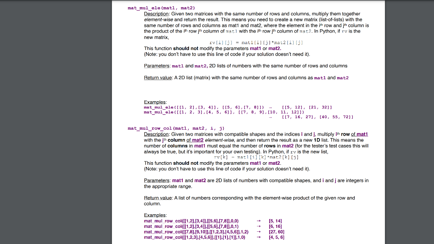The width and height of the screenshot is (434, 244).
Task: Select the Return value label for mat_mul_ele
Action: pos(157,78)
